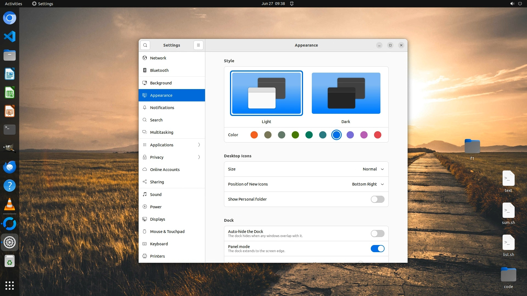Screen dimensions: 527x296
Task: Choose the purple accent color swatch
Action: pyautogui.click(x=350, y=135)
